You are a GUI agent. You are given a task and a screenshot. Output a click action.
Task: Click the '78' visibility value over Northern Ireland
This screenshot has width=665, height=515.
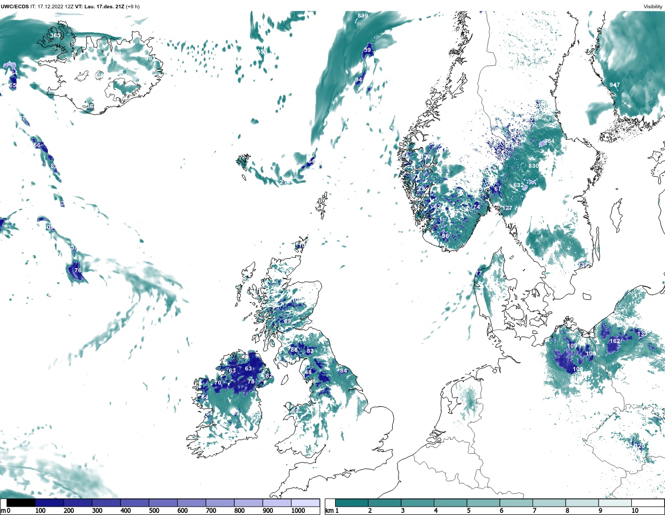coord(251,381)
